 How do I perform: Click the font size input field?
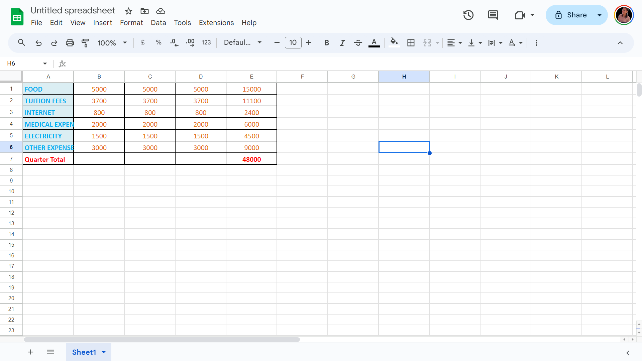tap(293, 43)
